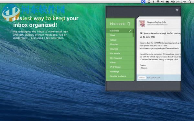The image size is (194, 121).
Task: Open the Wi-Fi status menu
Action: coord(158,2)
